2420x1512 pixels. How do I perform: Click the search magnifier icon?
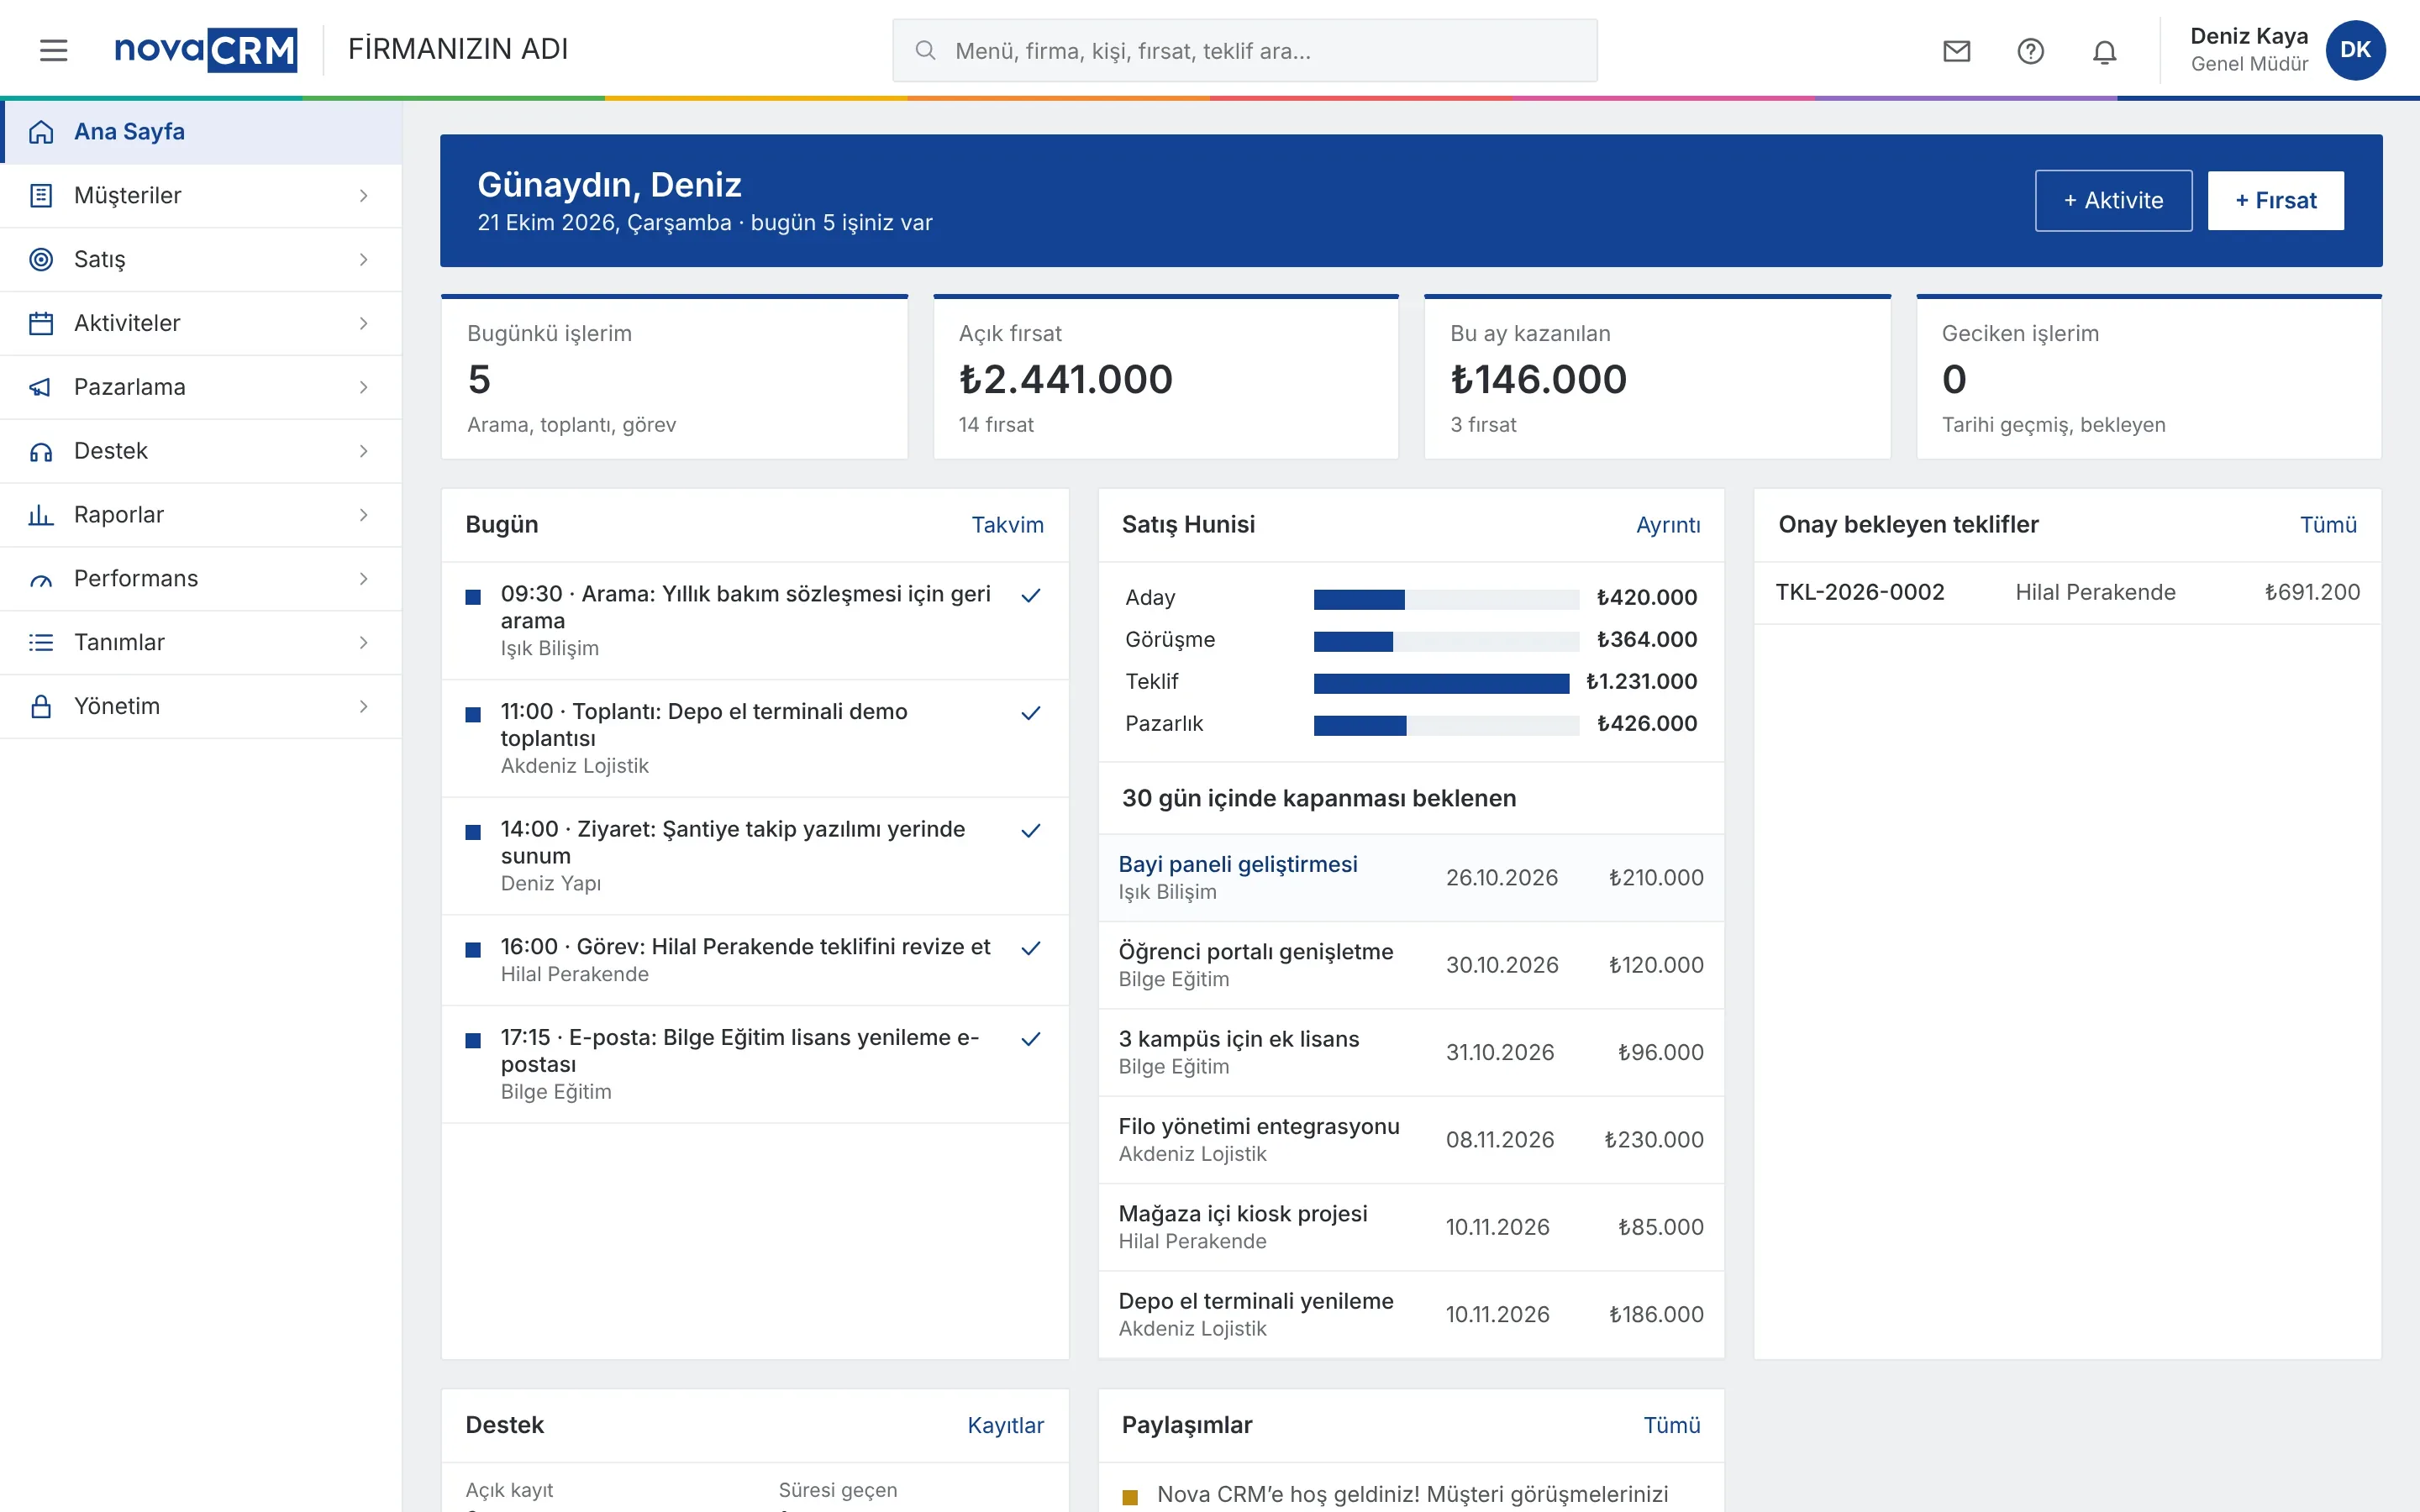coord(925,50)
